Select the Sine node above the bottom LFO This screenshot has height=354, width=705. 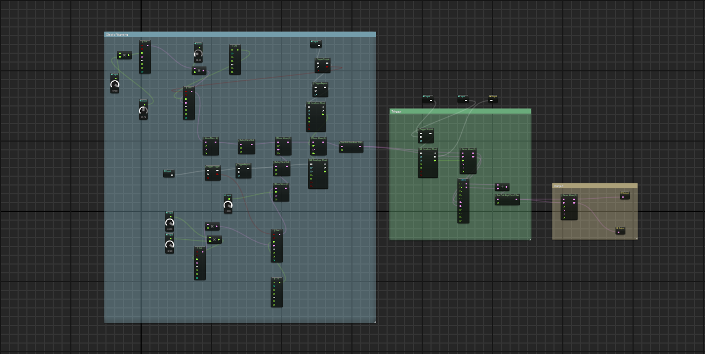pos(277,246)
